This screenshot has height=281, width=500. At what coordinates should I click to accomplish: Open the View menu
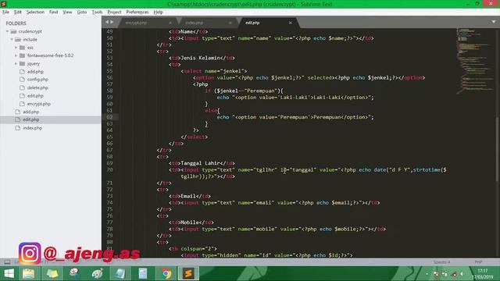tap(67, 12)
